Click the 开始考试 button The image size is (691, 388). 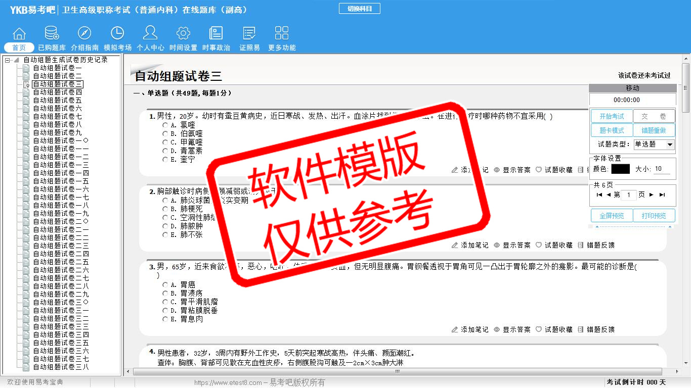click(x=612, y=116)
